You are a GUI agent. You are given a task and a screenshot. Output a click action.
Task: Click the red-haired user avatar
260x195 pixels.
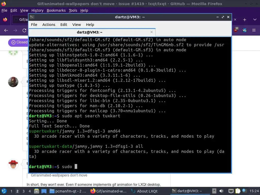tap(13, 82)
